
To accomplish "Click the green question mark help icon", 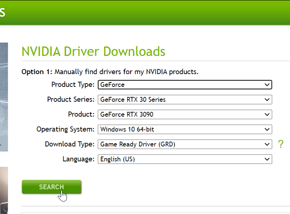I will (280, 144).
